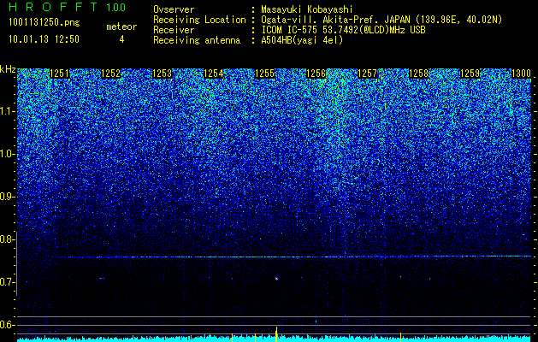Click the 1259 time label

point(470,74)
